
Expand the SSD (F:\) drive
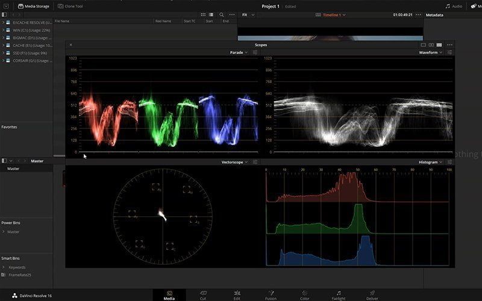3,53
